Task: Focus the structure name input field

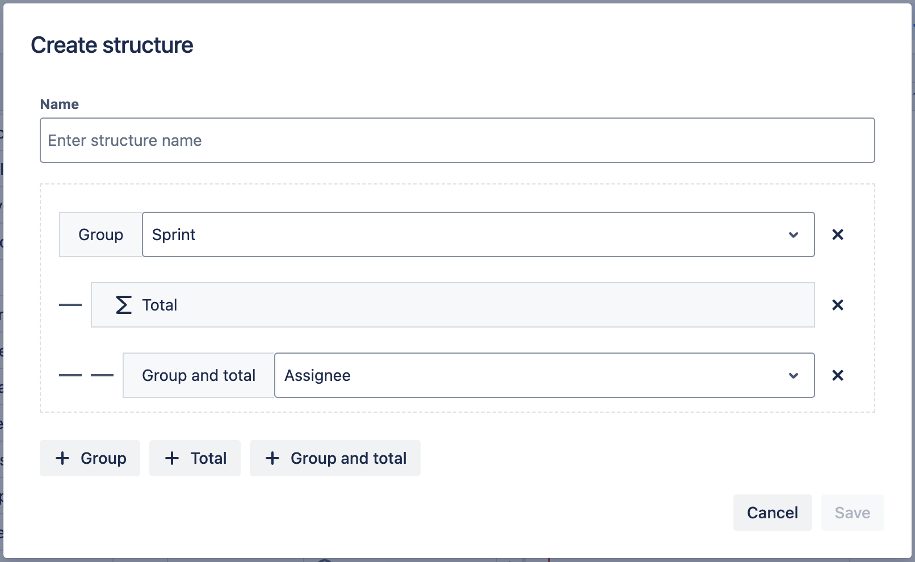Action: (457, 140)
